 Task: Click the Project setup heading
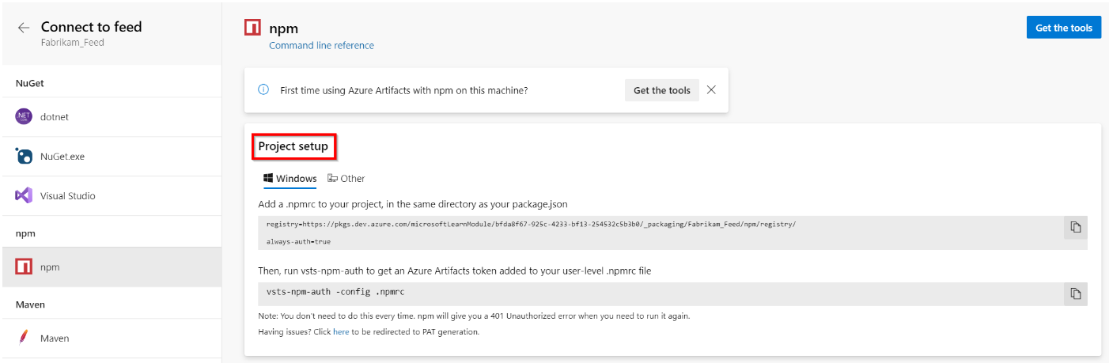(293, 146)
